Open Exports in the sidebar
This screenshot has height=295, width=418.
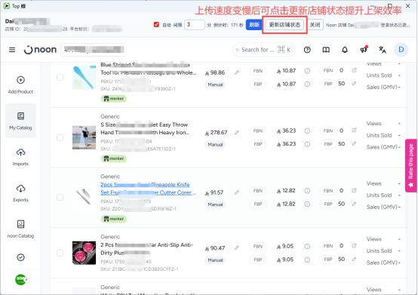[x=20, y=193]
